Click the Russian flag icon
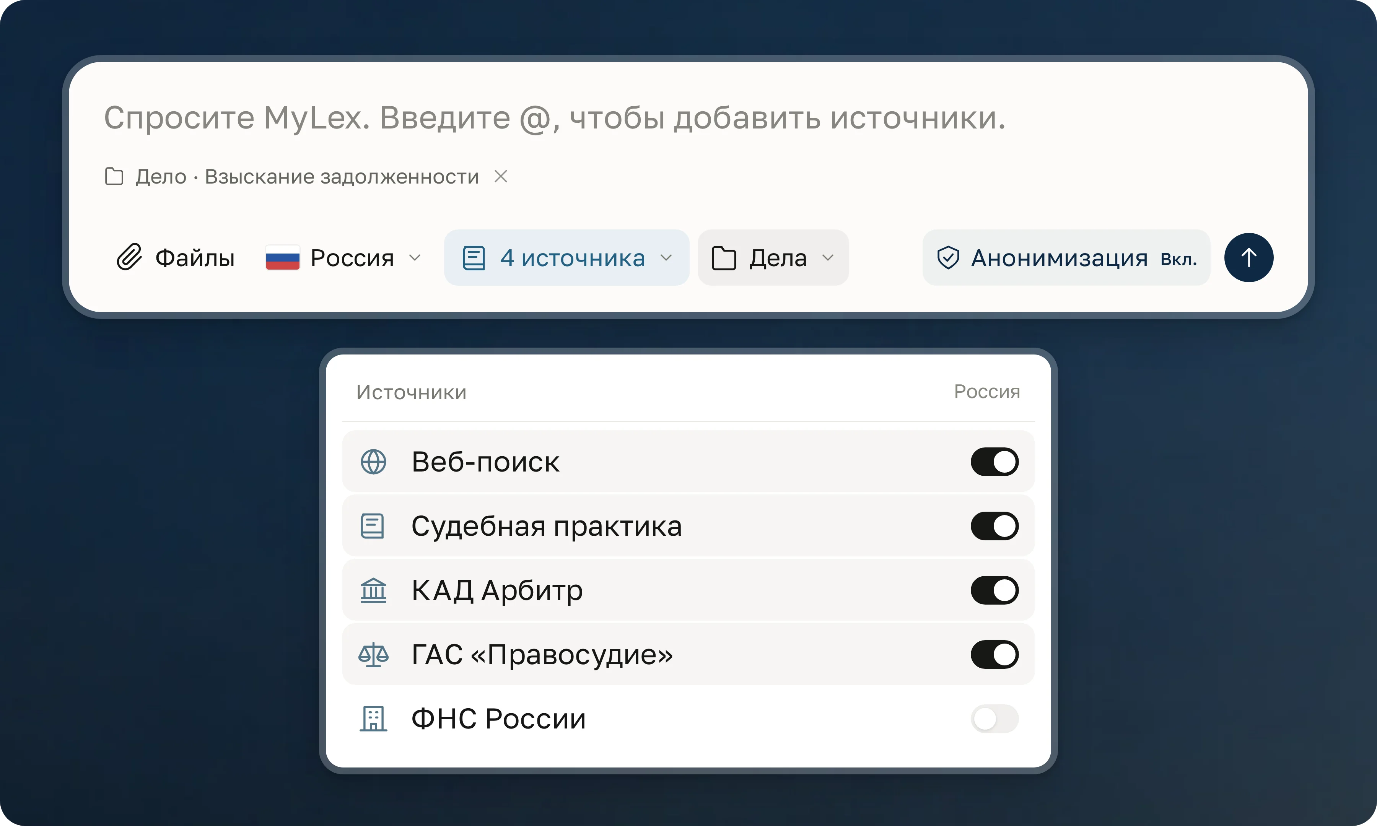 click(x=283, y=258)
